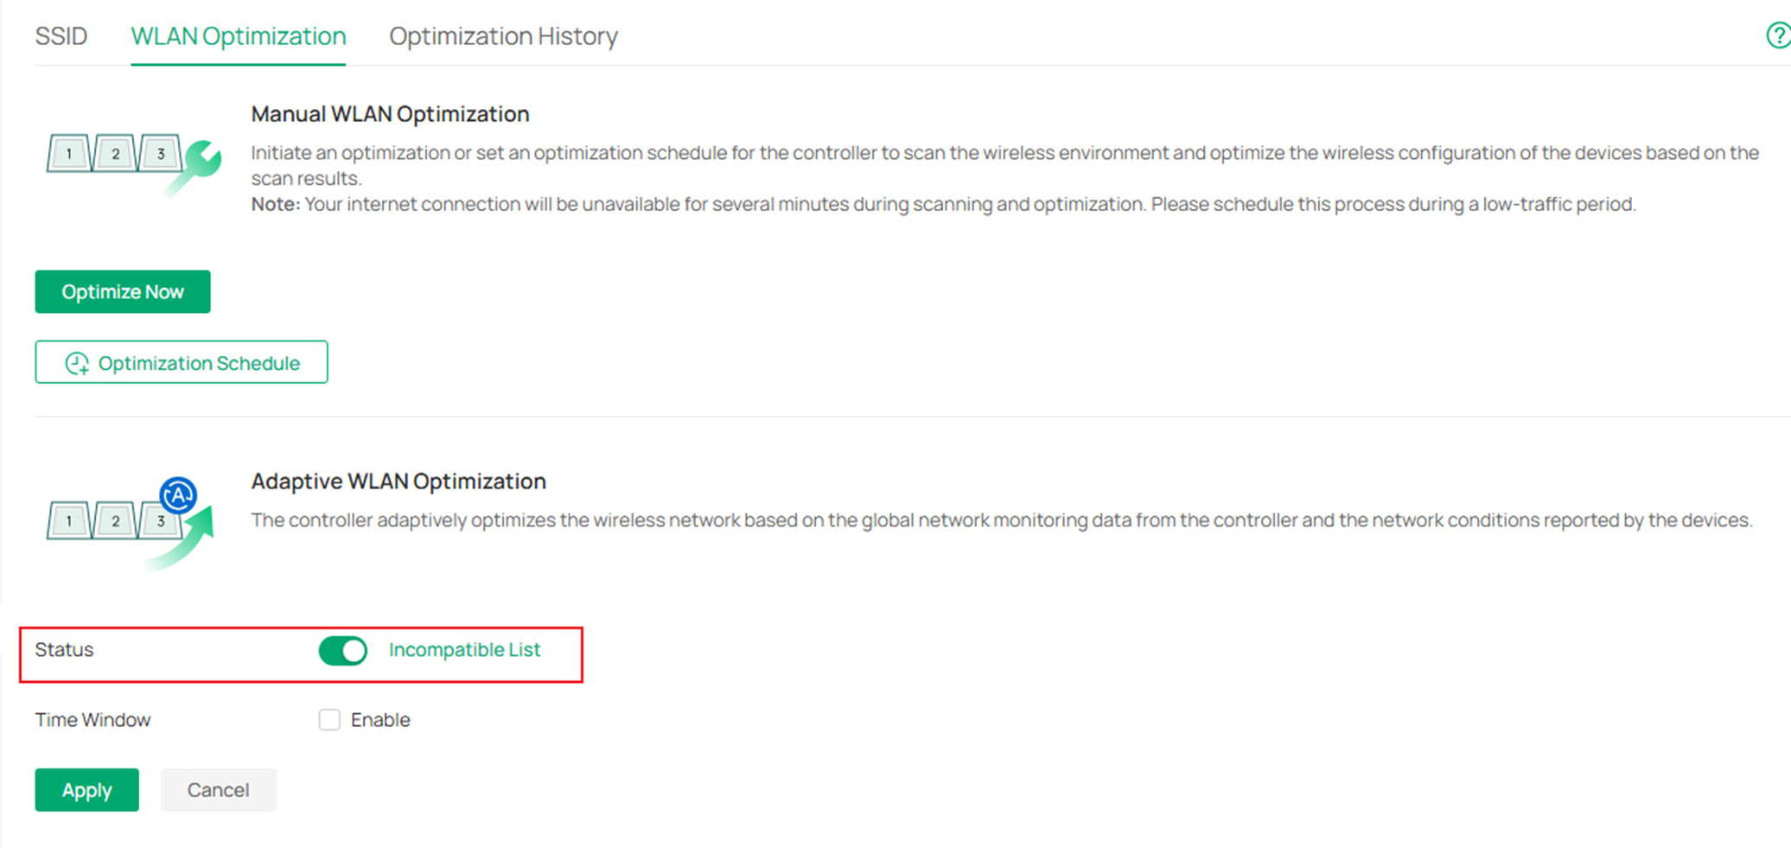The height and width of the screenshot is (848, 1791).
Task: Disable the Adaptive Optimization Status toggle
Action: pos(342,650)
